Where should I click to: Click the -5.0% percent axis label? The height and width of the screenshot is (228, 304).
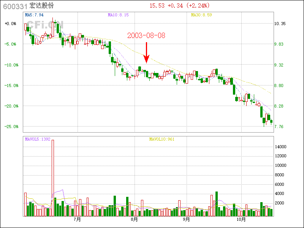coord(11,44)
